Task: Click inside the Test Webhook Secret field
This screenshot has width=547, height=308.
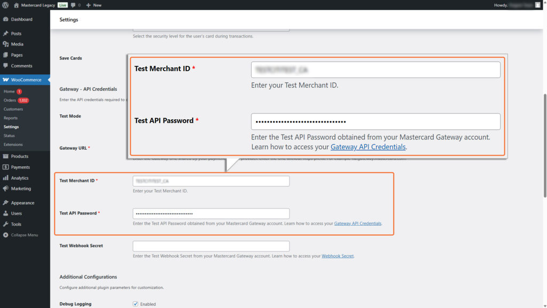Action: pyautogui.click(x=210, y=245)
